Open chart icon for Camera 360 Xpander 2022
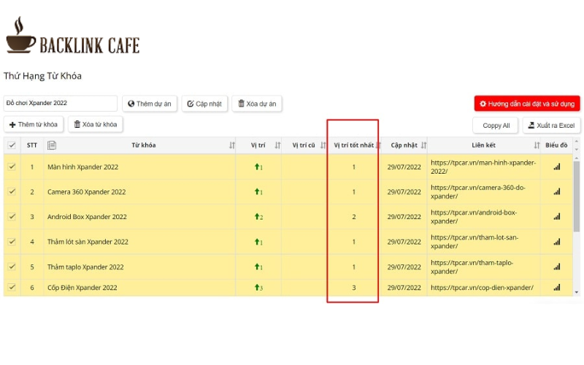 [x=557, y=191]
